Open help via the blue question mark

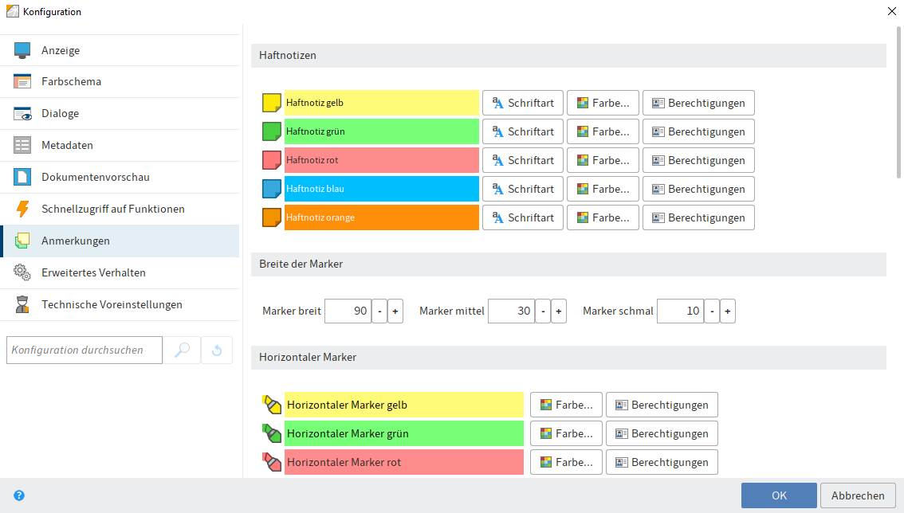(19, 495)
